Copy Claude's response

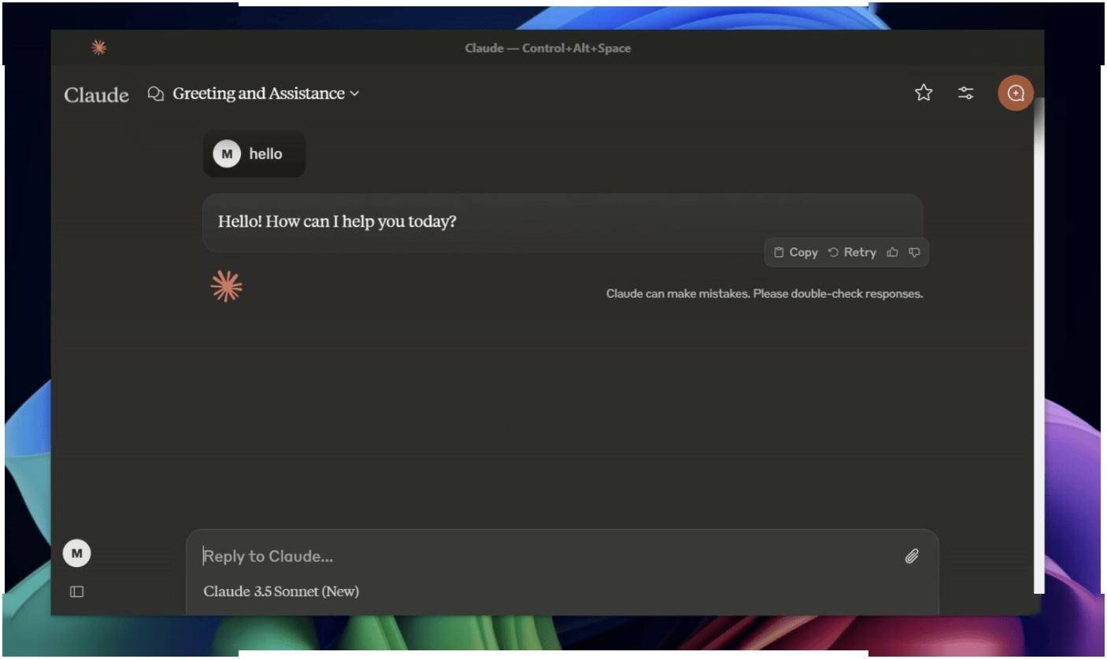coord(796,252)
